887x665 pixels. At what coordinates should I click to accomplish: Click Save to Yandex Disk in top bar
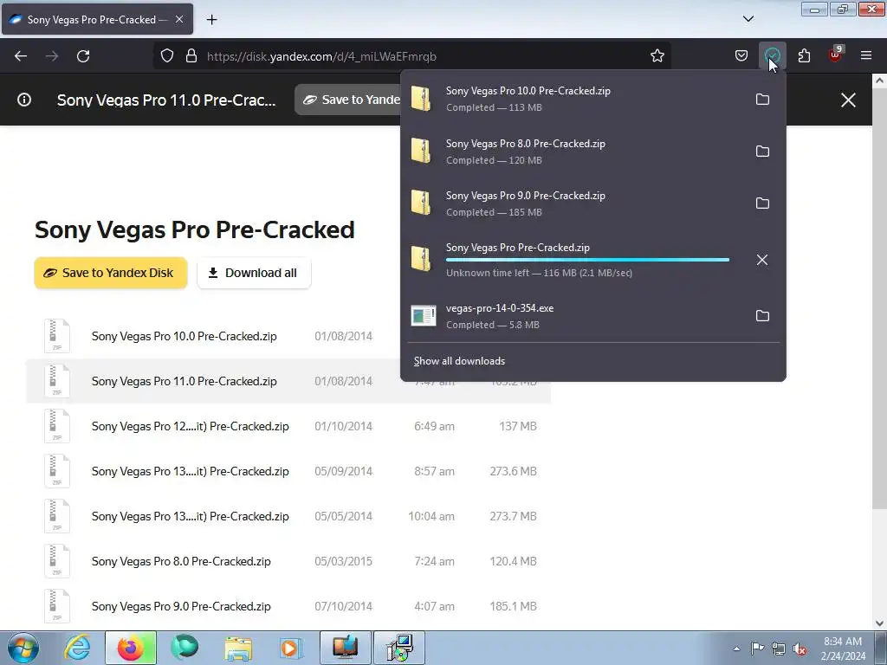pos(347,100)
